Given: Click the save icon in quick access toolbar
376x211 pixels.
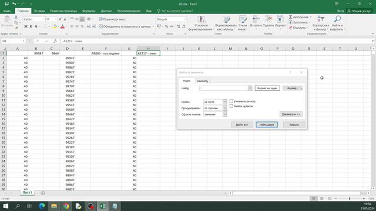Looking at the screenshot, I should click(x=6, y=4).
